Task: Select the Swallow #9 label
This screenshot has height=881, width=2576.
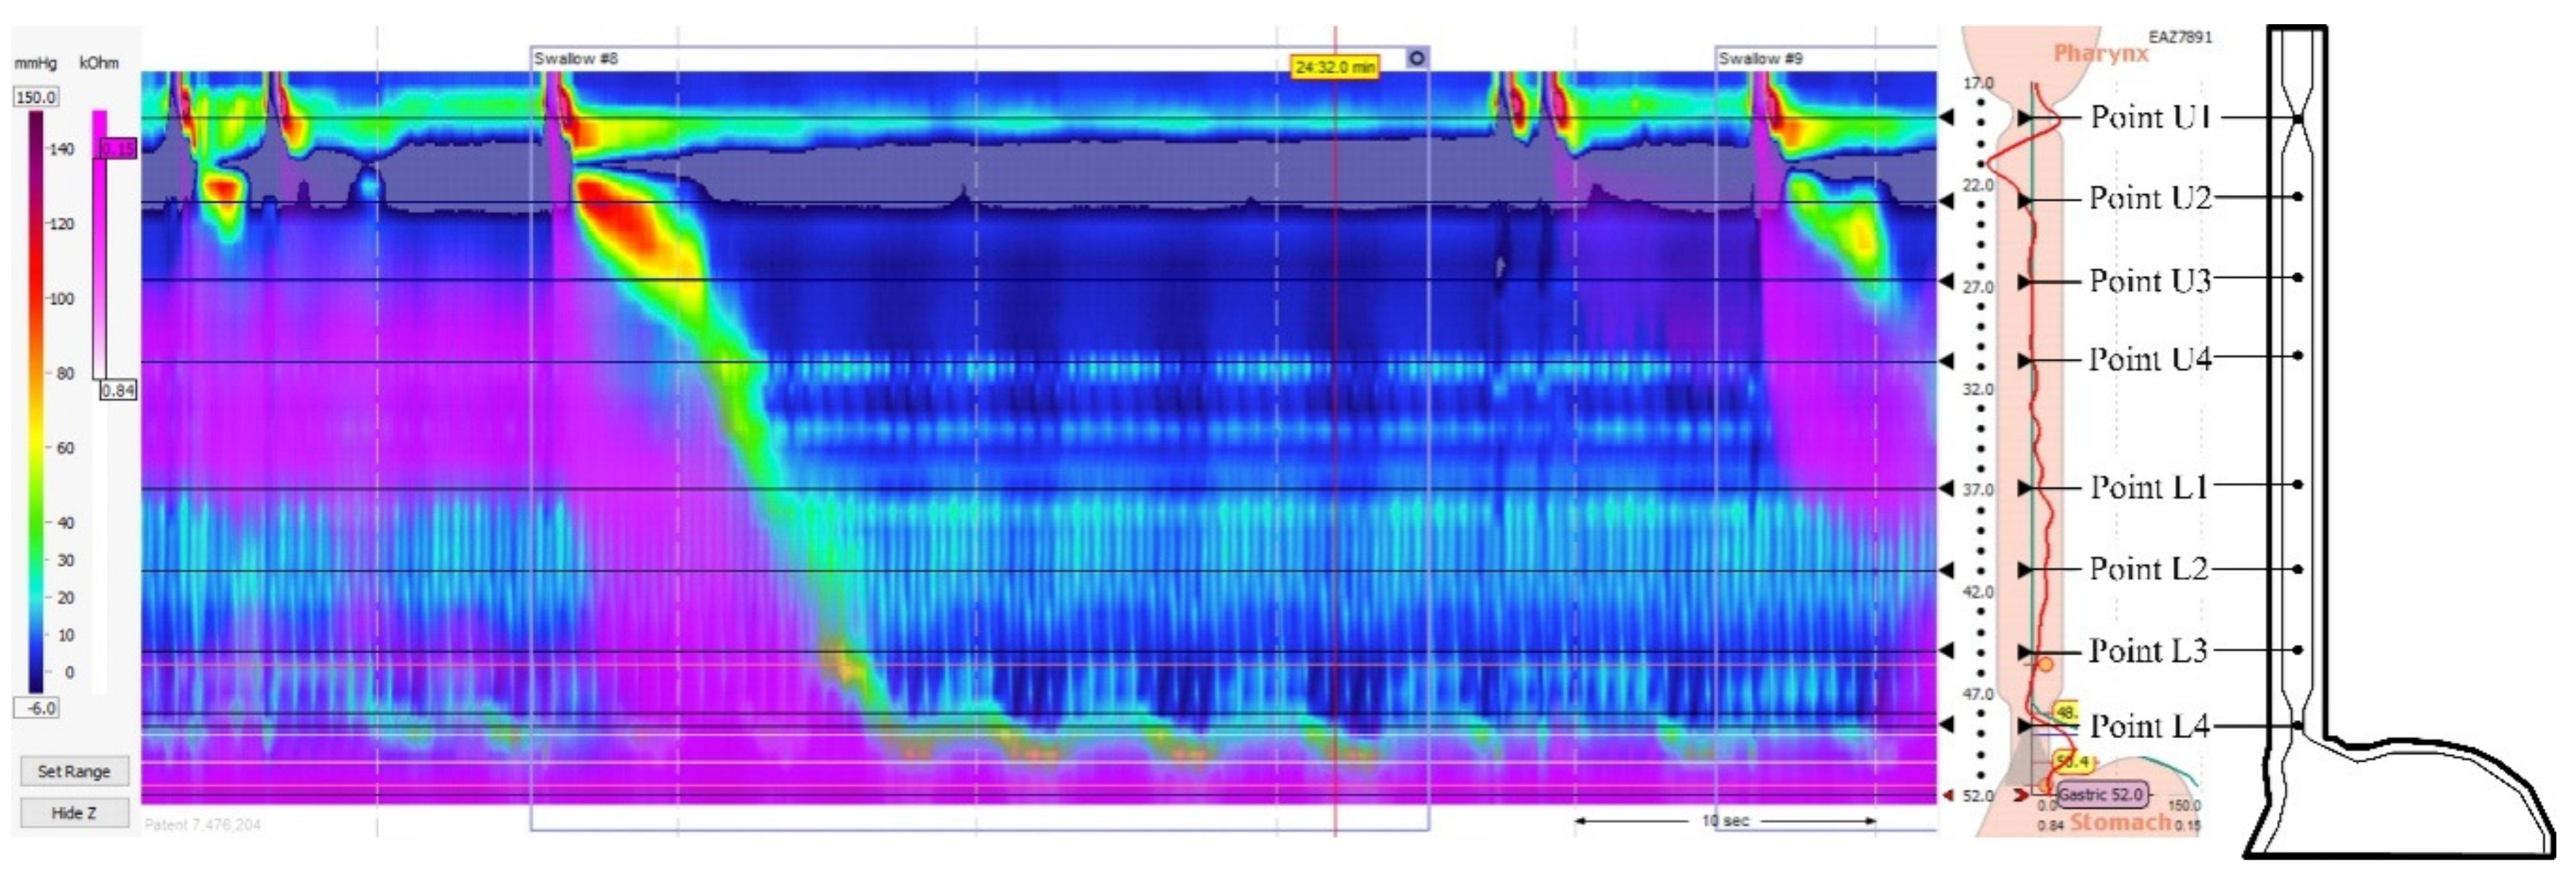Action: (x=1760, y=59)
